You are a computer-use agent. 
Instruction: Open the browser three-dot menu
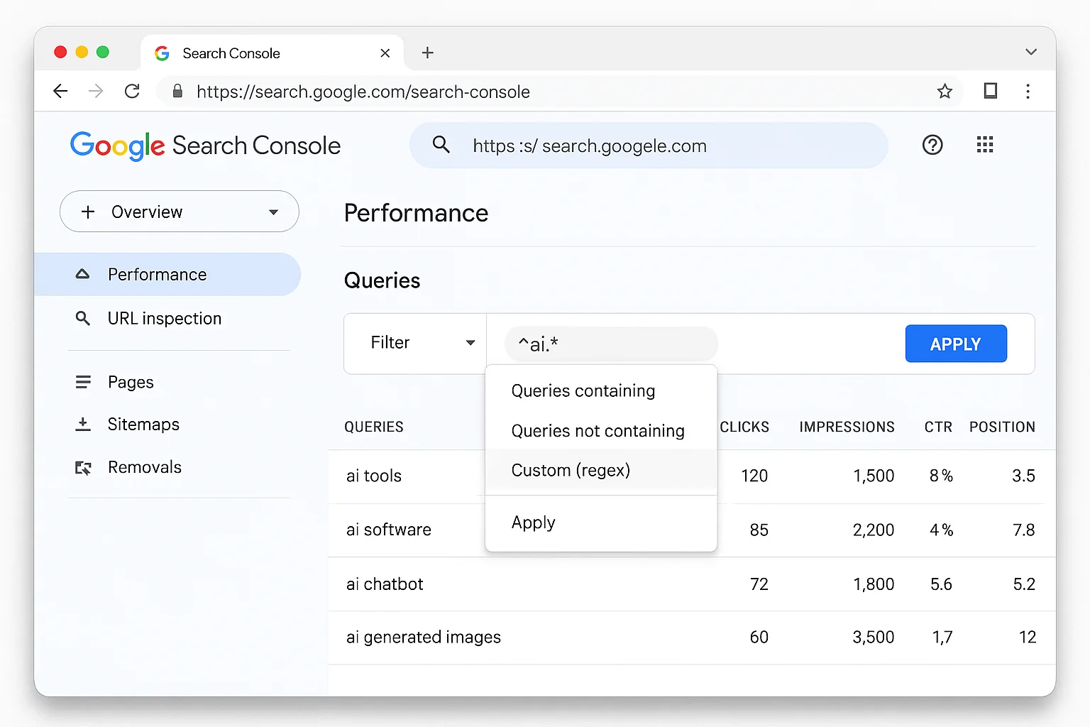(1027, 92)
